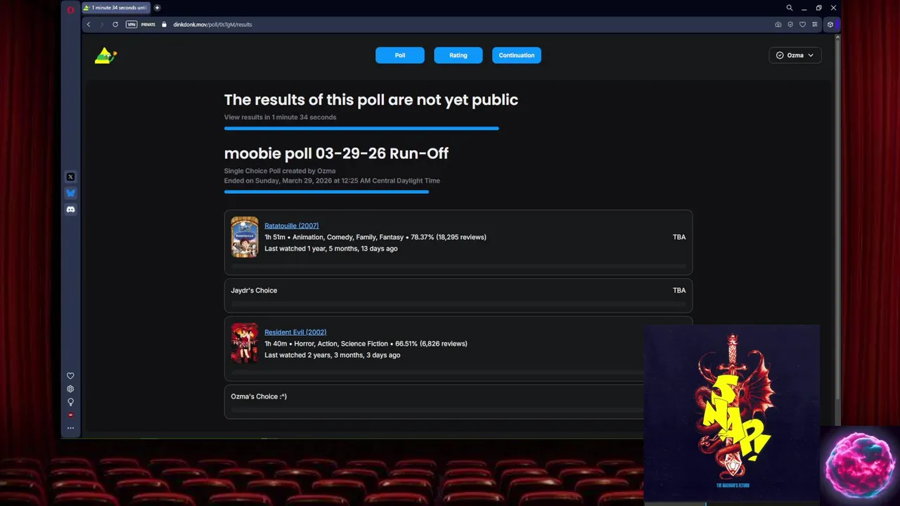This screenshot has height=506, width=900.
Task: Open the Continuation page
Action: (x=517, y=56)
